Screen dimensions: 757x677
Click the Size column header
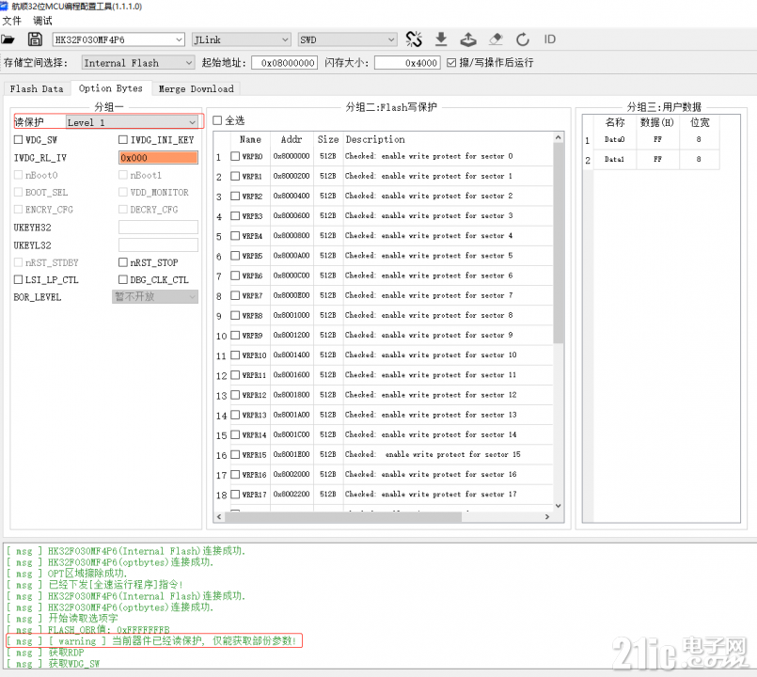pyautogui.click(x=328, y=139)
